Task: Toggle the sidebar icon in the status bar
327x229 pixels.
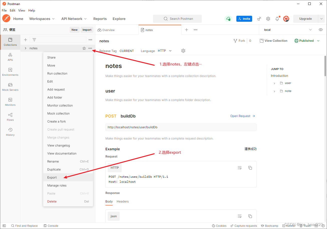Action: (x=4, y=226)
